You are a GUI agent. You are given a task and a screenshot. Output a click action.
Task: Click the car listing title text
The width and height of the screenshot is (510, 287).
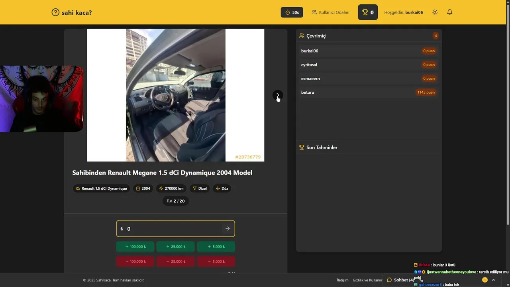[x=162, y=173]
